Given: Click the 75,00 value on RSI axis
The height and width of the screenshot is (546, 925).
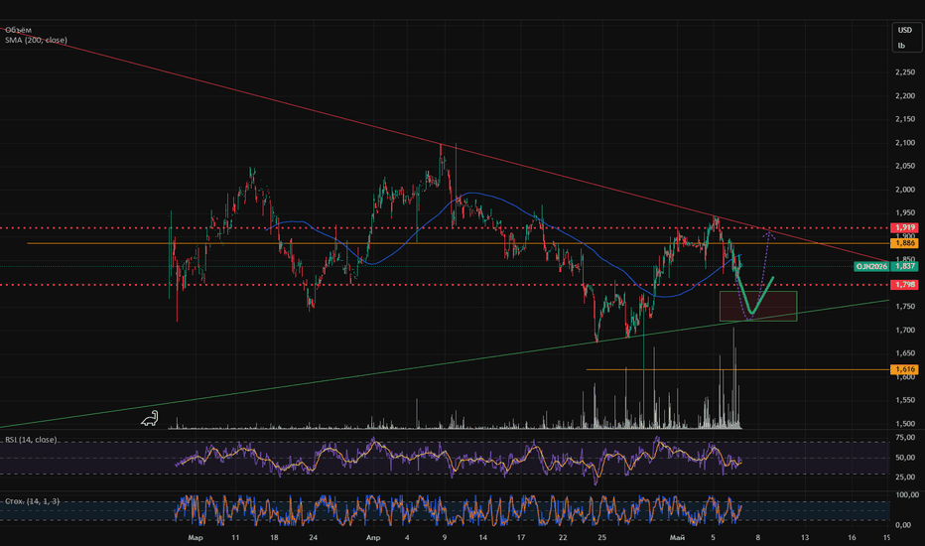Looking at the screenshot, I should pos(905,438).
